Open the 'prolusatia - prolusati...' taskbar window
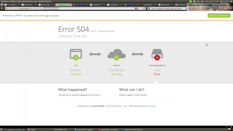The width and height of the screenshot is (233, 131). point(109,130)
